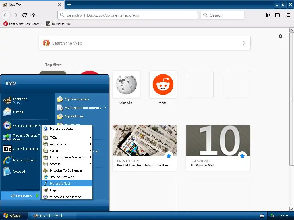This screenshot has height=220, width=294.
Task: Expand the 7-Zip program folder
Action: (x=67, y=137)
